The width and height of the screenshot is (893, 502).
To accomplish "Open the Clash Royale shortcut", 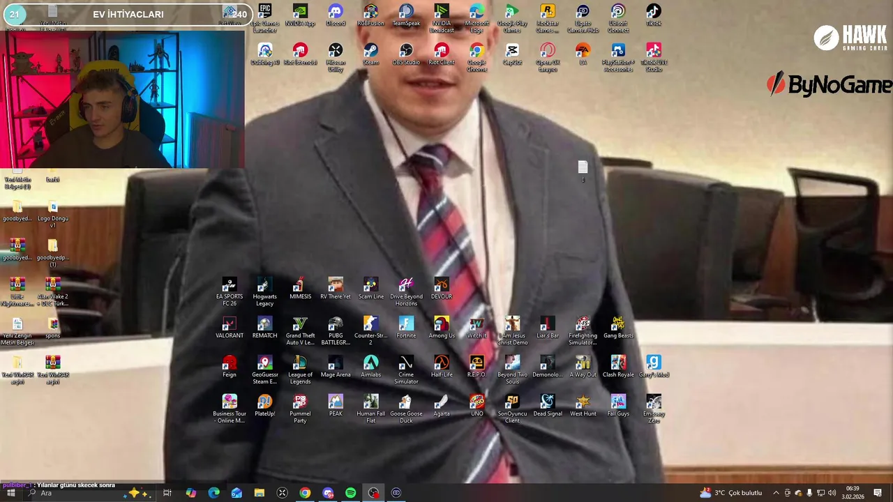I will click(618, 367).
